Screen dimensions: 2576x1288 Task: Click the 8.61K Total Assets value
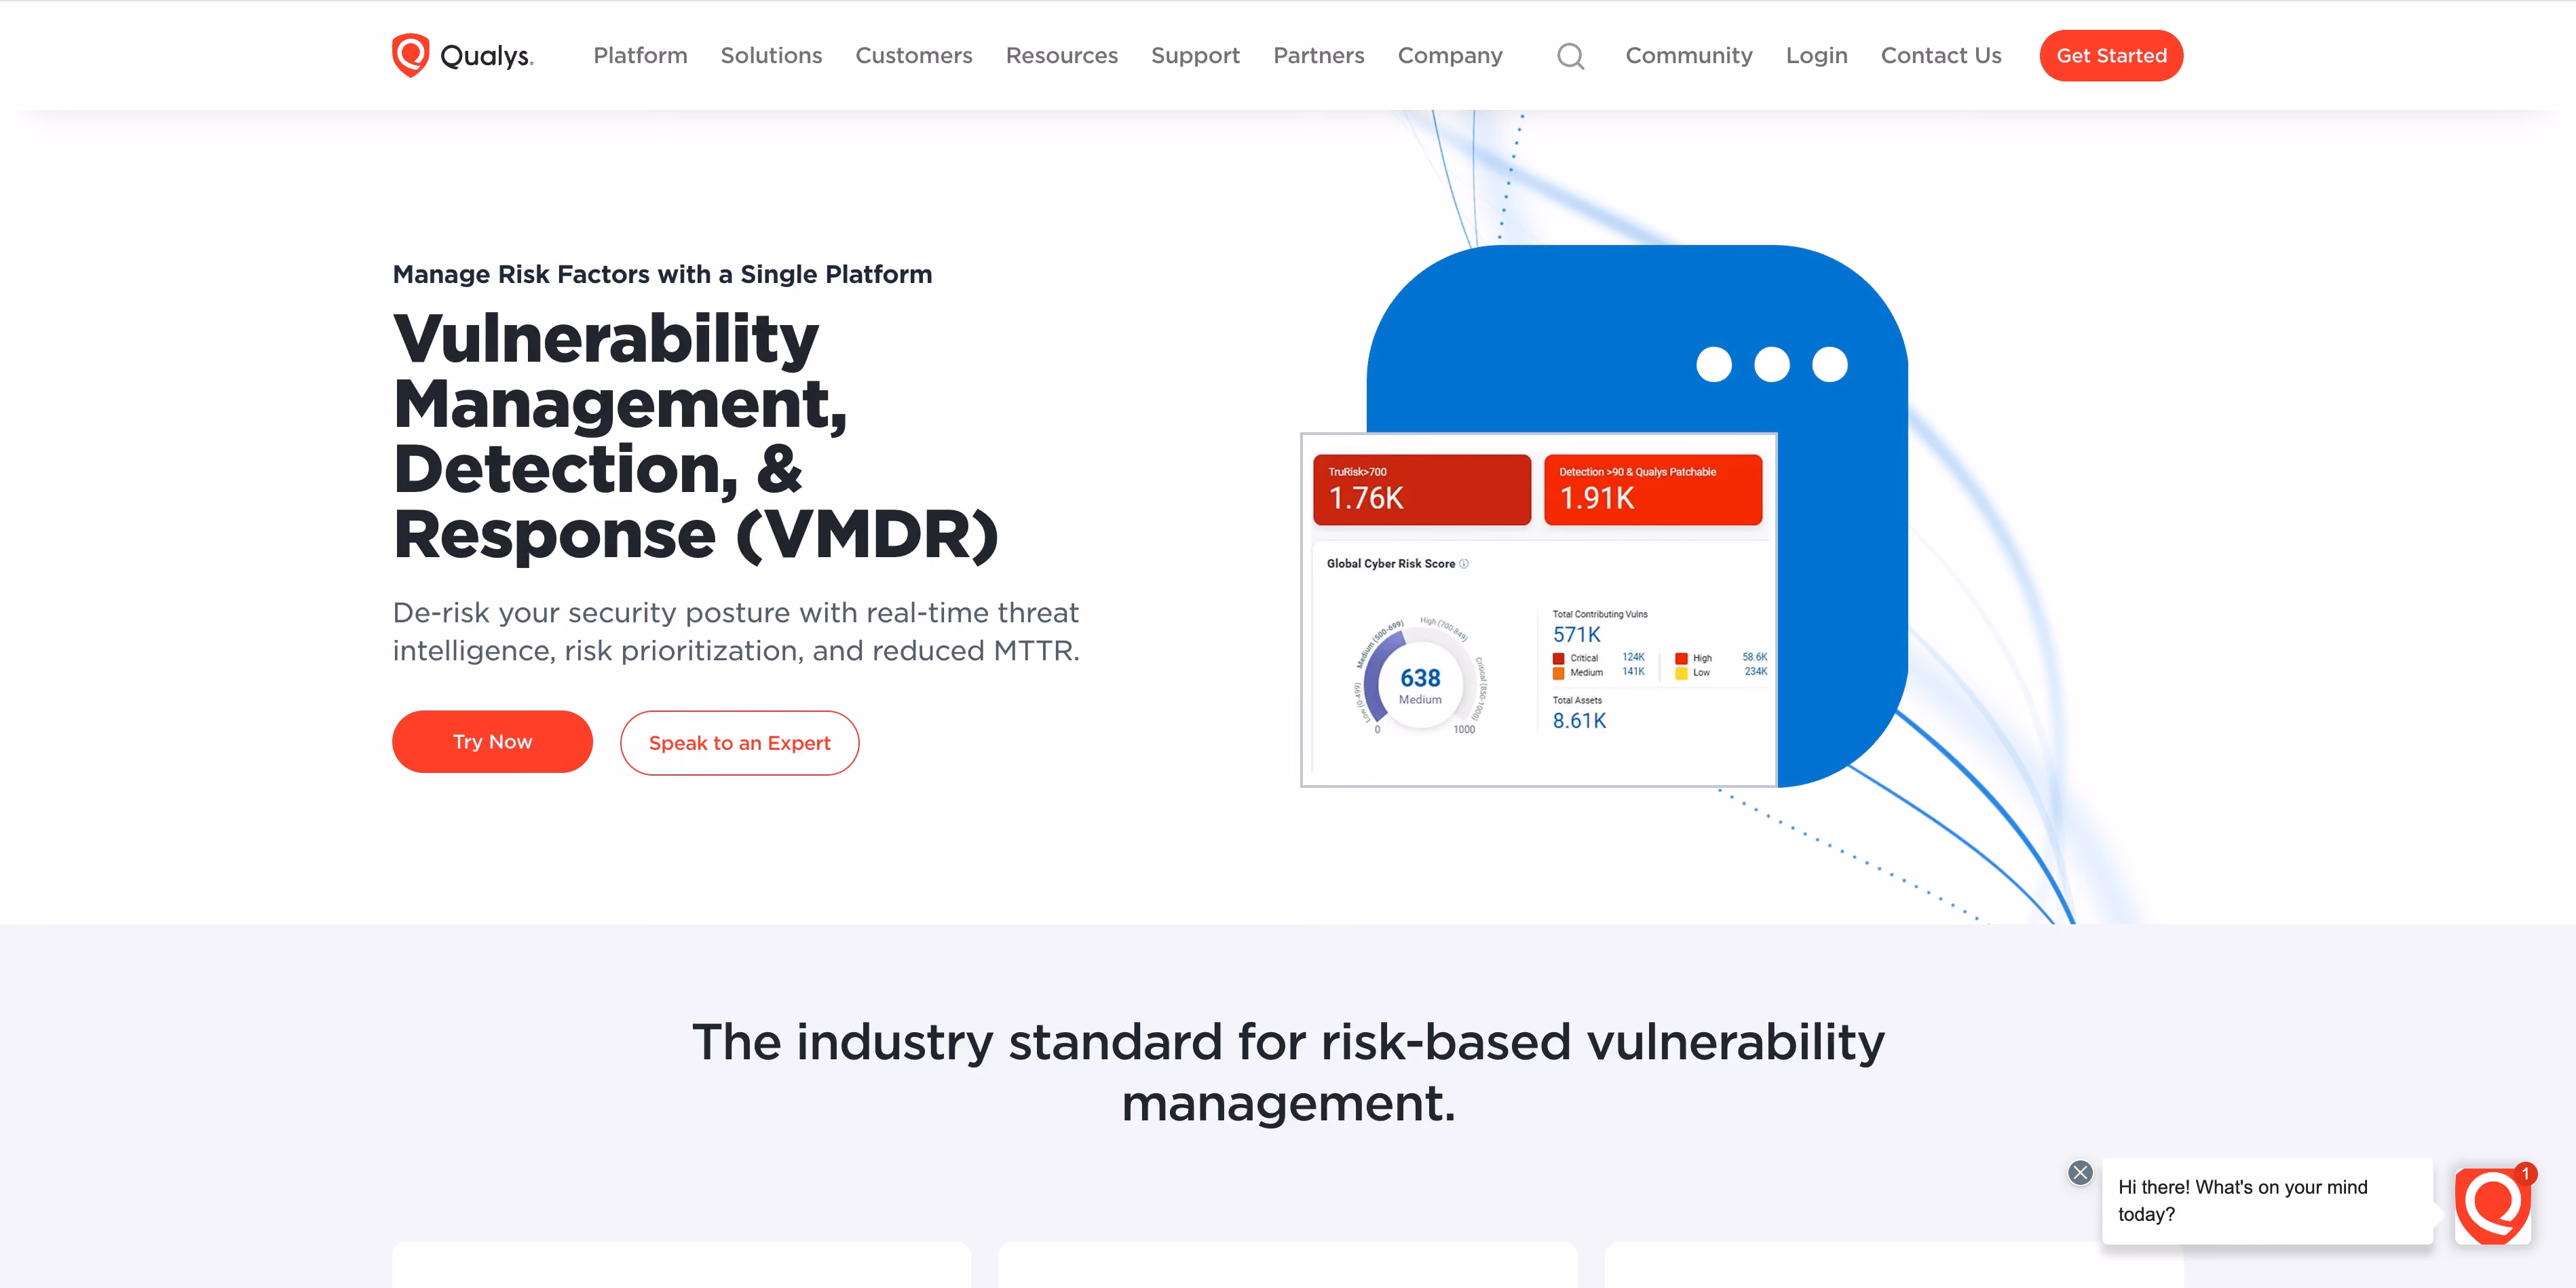pos(1579,720)
